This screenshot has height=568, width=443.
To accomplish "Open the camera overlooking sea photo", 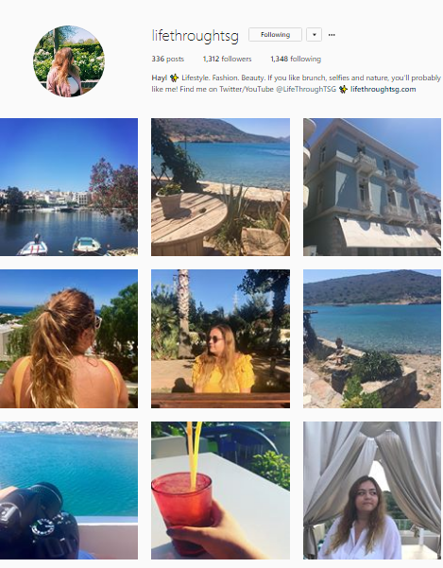I will 69,491.
